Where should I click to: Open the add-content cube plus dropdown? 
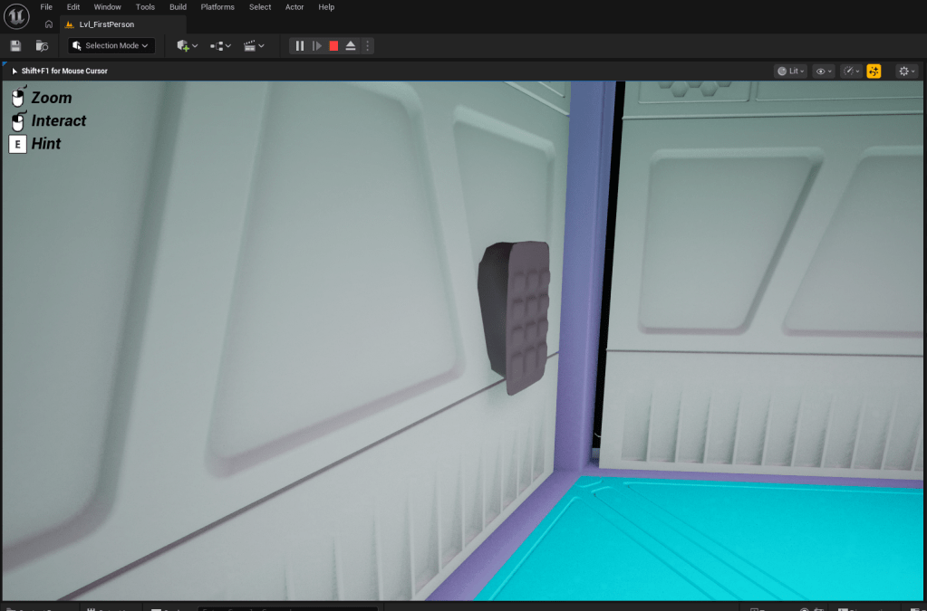coord(188,45)
